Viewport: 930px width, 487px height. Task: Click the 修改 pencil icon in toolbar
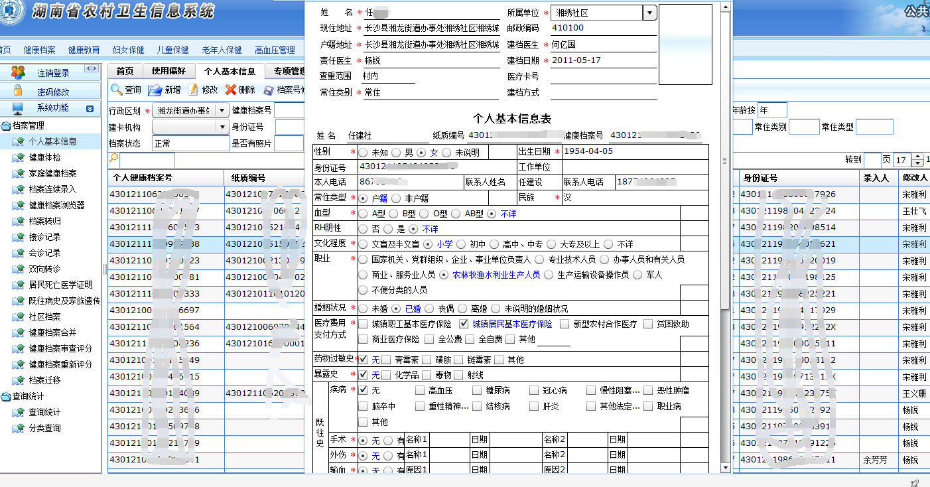[x=193, y=90]
